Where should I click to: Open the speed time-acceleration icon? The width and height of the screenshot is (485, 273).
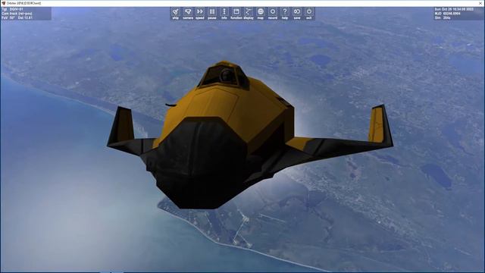click(200, 12)
